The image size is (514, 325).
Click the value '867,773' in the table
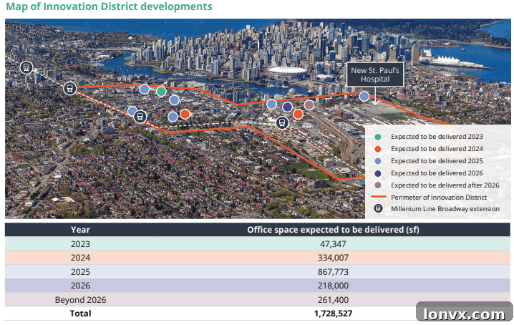tap(333, 272)
